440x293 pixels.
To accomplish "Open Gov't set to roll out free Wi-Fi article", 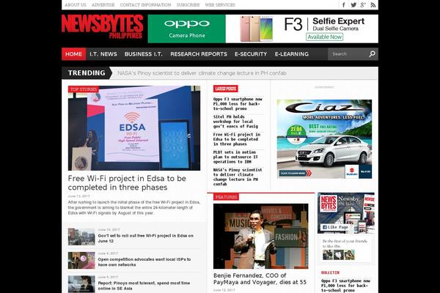I will (146, 238).
